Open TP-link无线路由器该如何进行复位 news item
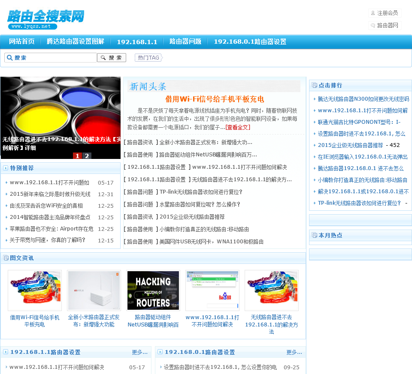The image size is (412, 374). click(x=201, y=192)
